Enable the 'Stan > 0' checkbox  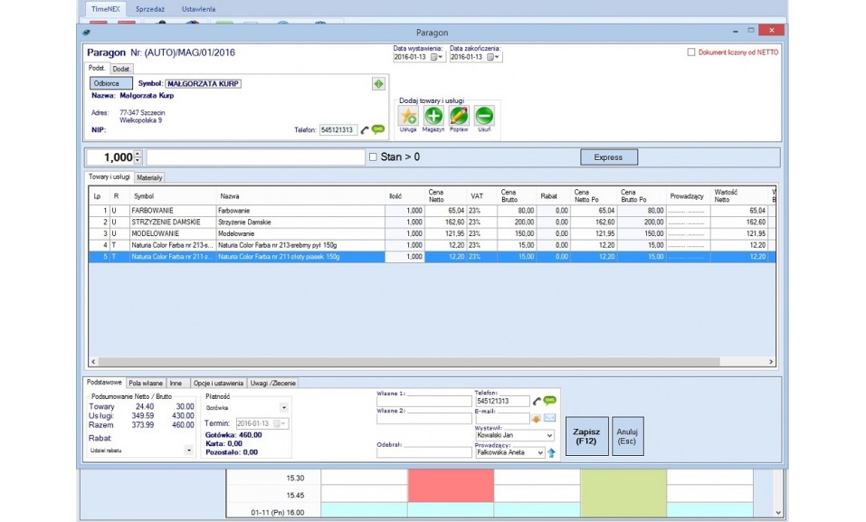(x=373, y=157)
